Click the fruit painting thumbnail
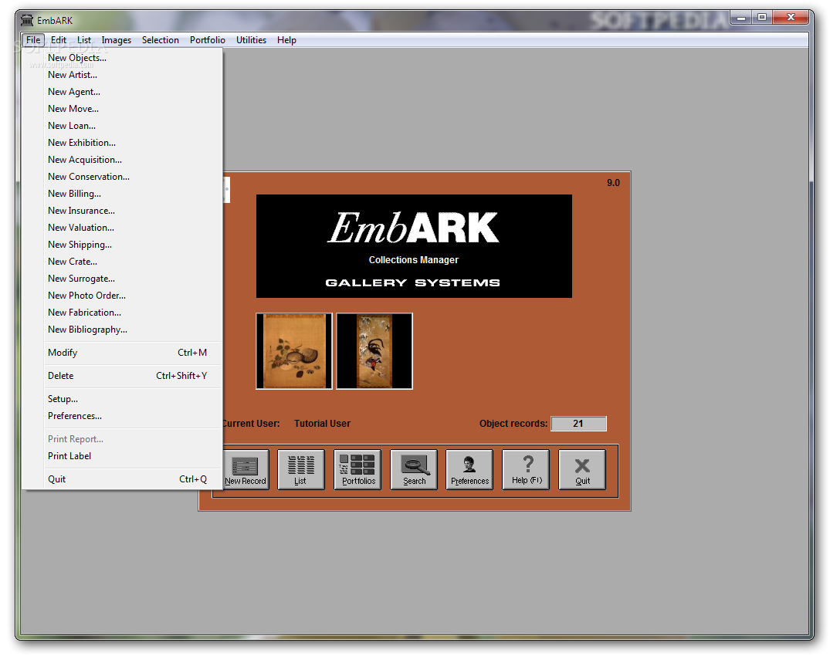This screenshot has height=656, width=830. 294,350
